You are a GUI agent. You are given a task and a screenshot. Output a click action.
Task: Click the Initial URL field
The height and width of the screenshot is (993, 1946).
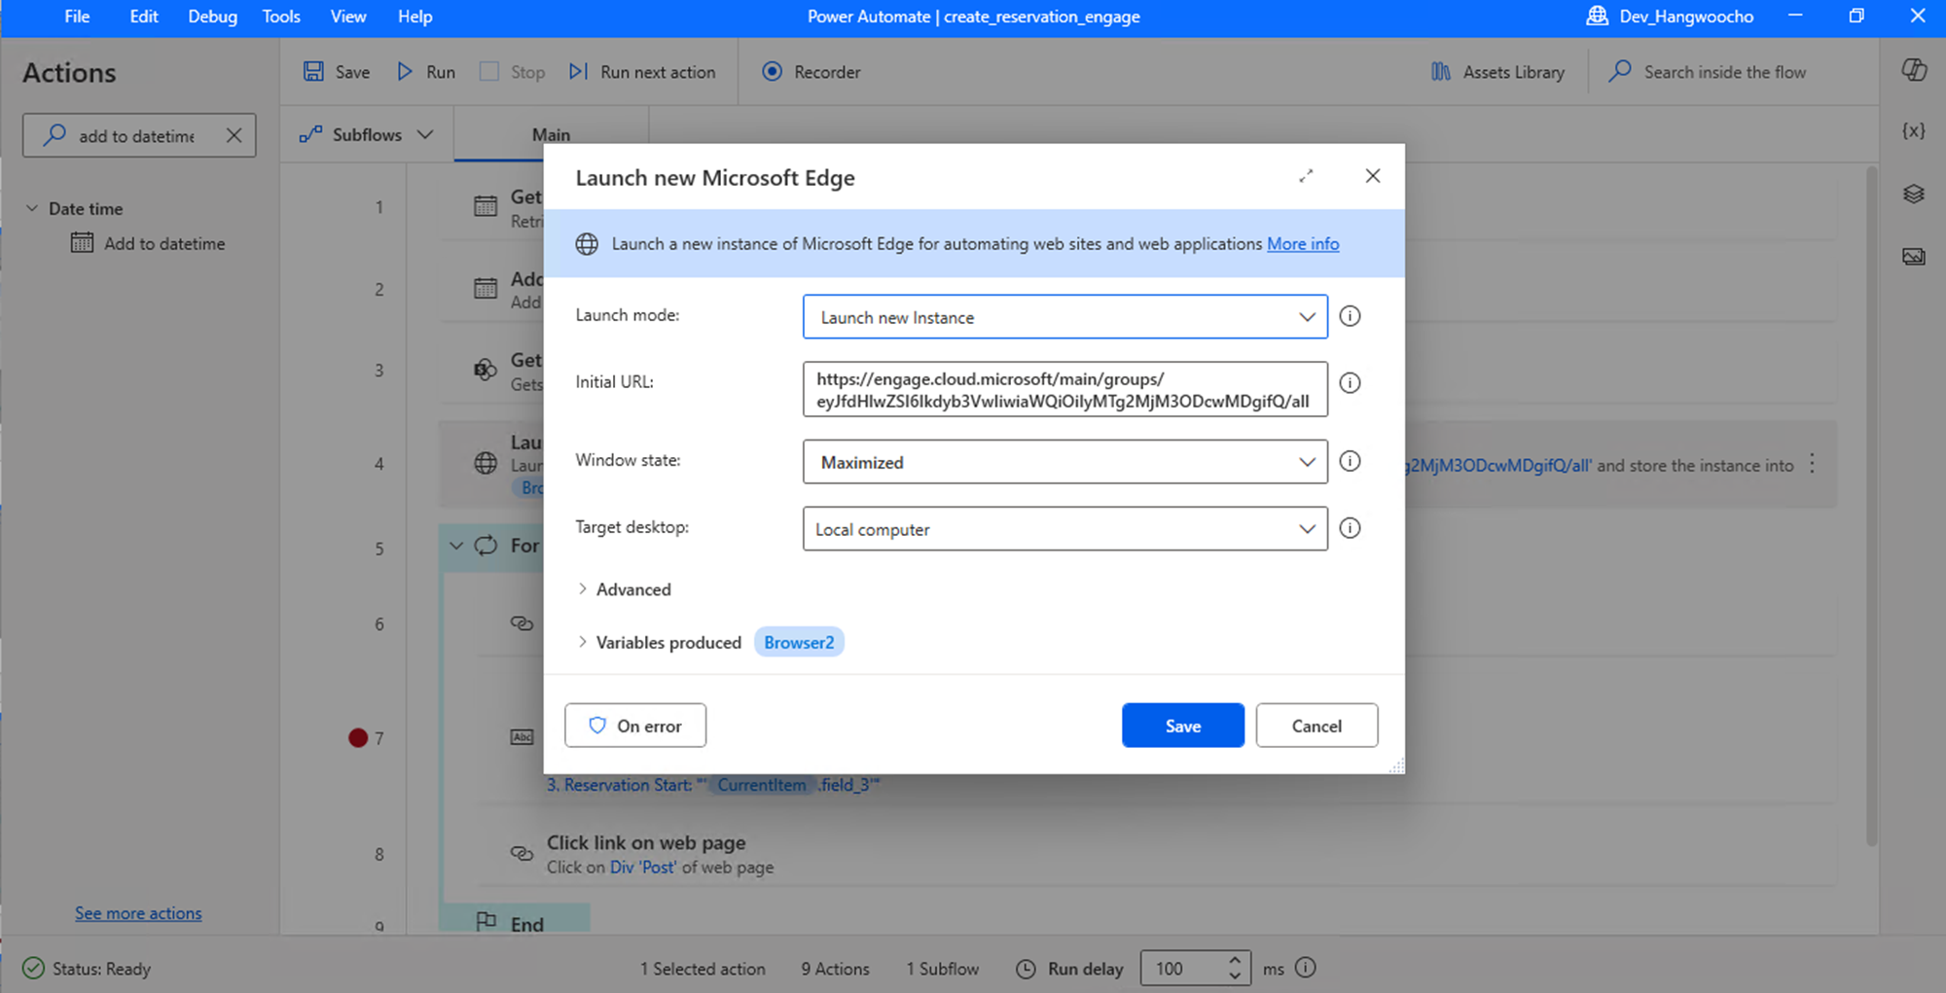(x=1065, y=389)
